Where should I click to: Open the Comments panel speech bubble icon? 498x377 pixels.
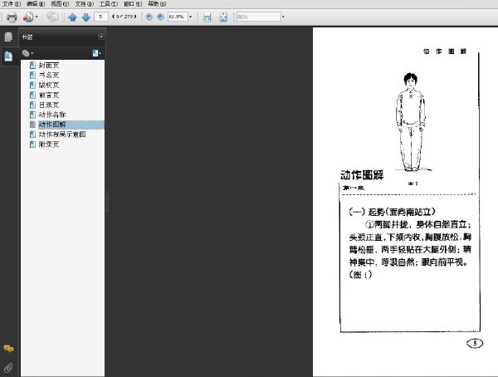8,349
